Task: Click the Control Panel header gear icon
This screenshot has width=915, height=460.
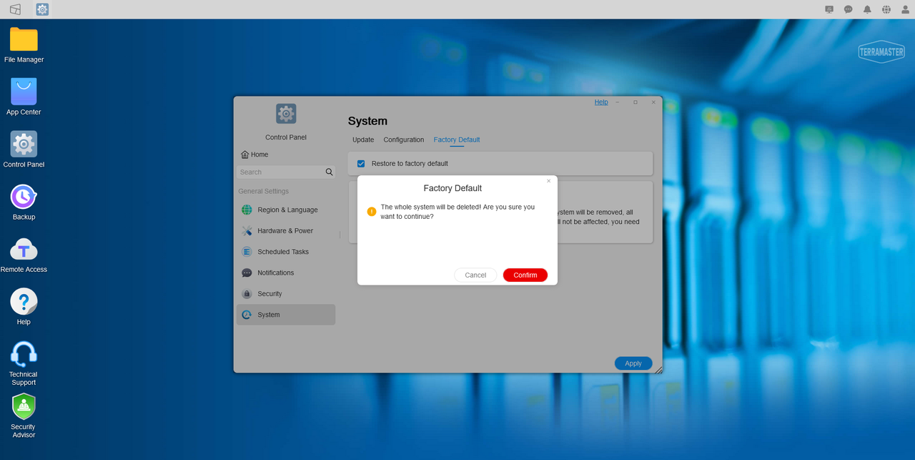Action: point(286,113)
